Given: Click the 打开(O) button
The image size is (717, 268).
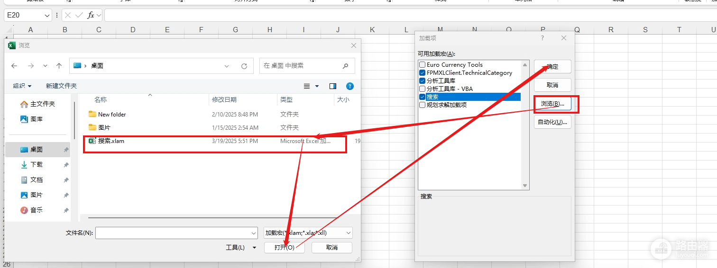Looking at the screenshot, I should (285, 248).
